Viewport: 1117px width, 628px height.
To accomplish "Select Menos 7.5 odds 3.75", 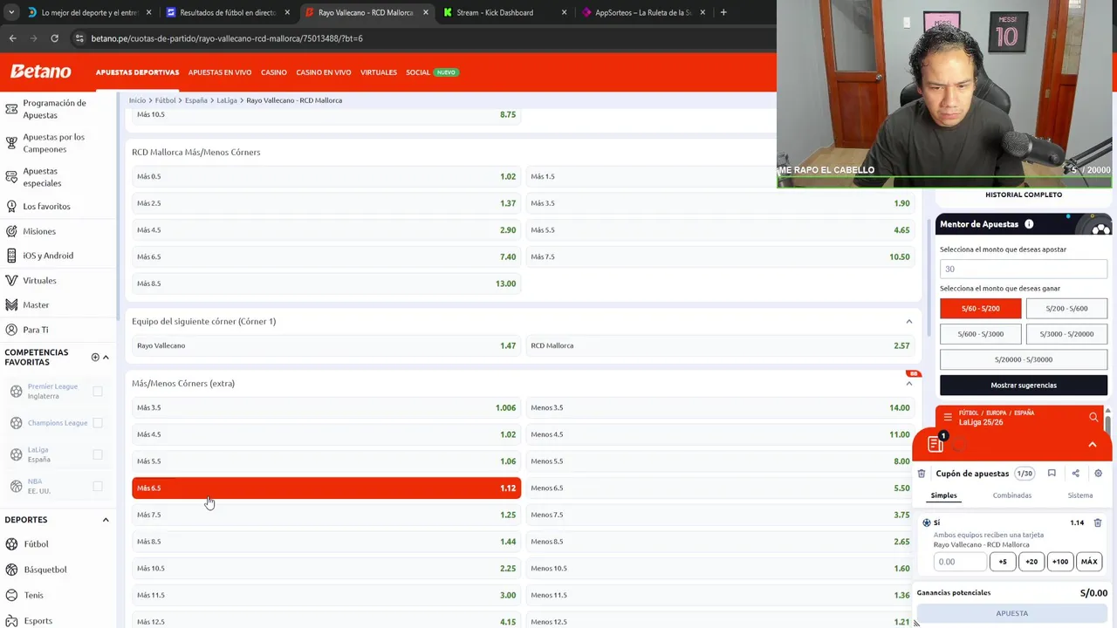I will click(x=720, y=515).
